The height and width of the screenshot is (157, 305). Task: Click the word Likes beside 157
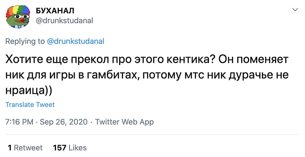(x=78, y=148)
